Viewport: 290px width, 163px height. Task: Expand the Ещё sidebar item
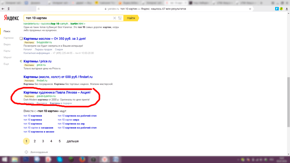[x=6, y=64]
